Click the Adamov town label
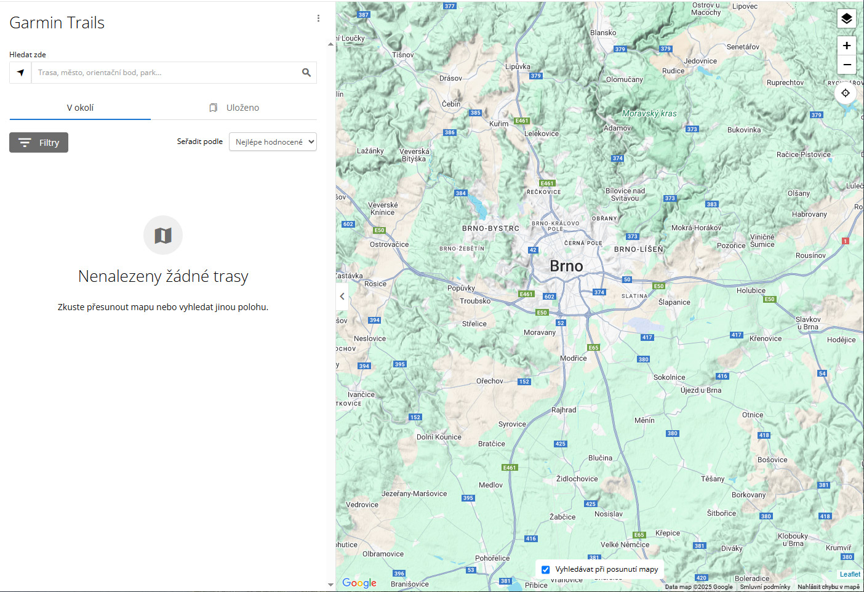 pyautogui.click(x=617, y=128)
